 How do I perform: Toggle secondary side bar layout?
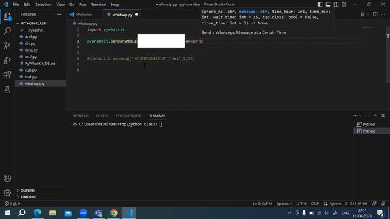pos(336,4)
